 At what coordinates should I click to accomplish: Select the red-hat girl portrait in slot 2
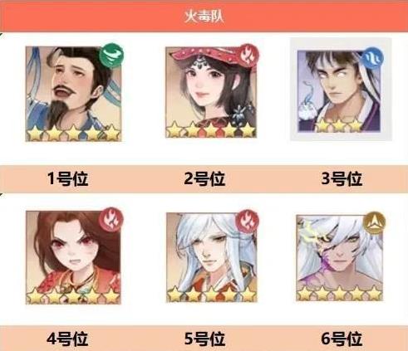click(x=211, y=92)
